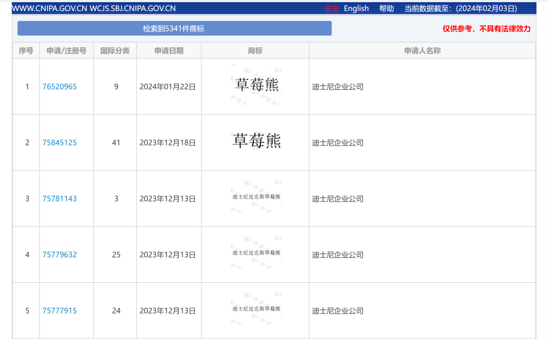View the 草莓熊 trademark image for 76520965
This screenshot has height=339, width=548.
(x=256, y=85)
